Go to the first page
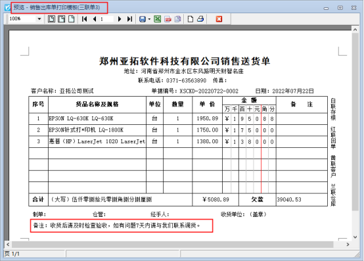The height and width of the screenshot is (261, 364). (x=85, y=19)
